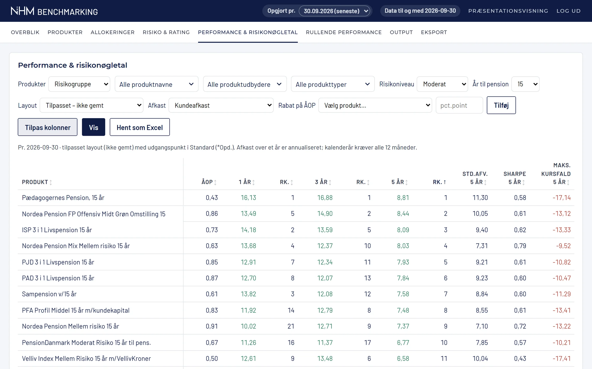
Task: Open Afkast Kundeafkast dropdown
Action: 221,105
